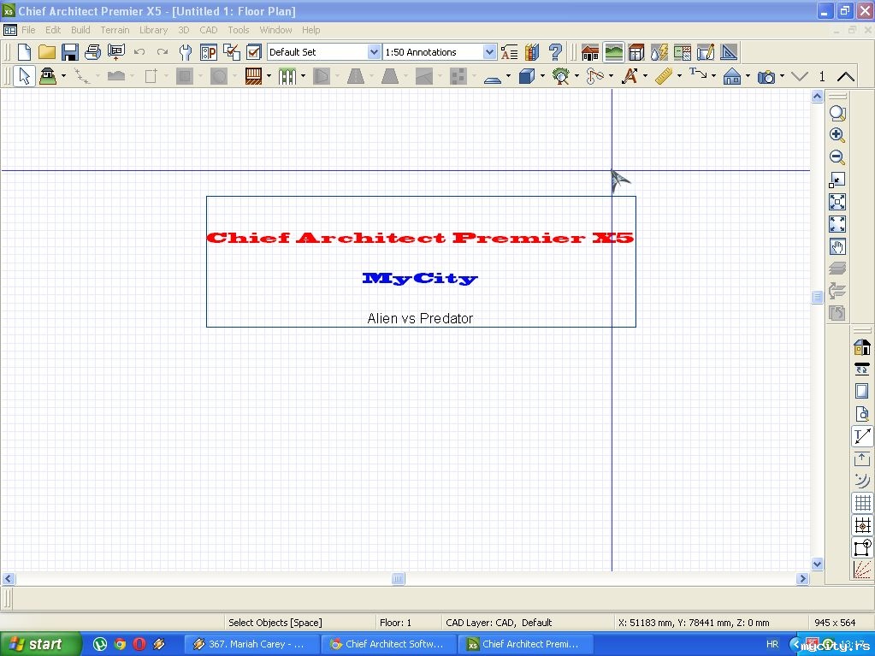Open the Library Browser books icon

point(532,52)
